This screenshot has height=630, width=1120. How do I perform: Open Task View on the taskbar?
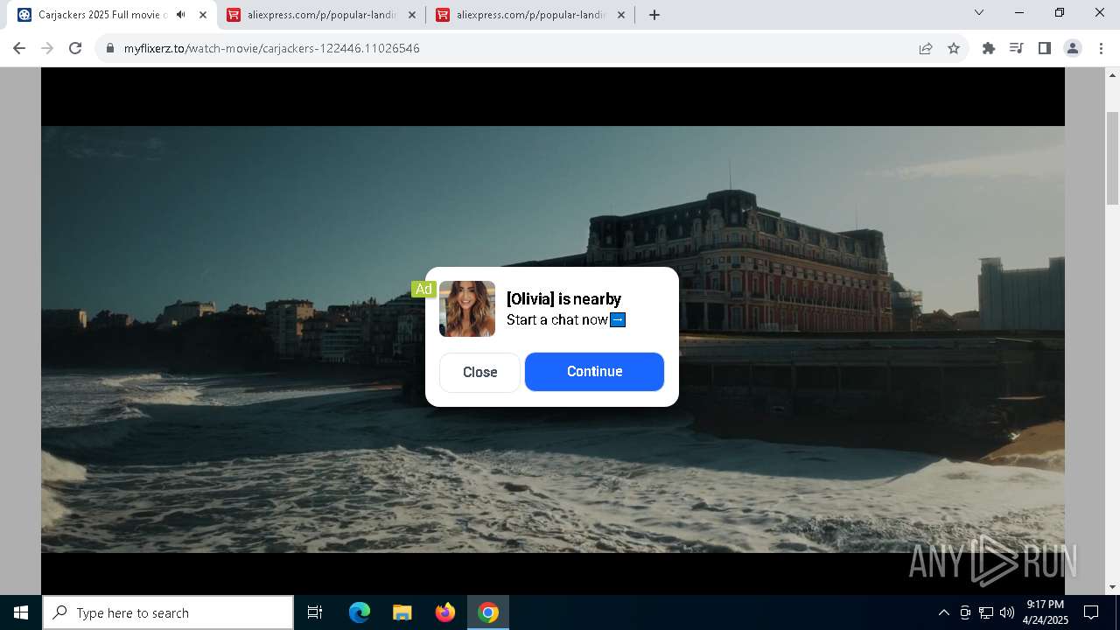[x=315, y=612]
